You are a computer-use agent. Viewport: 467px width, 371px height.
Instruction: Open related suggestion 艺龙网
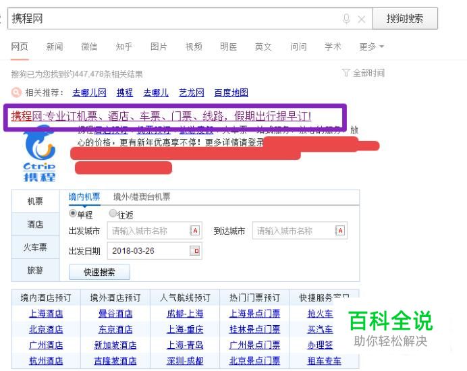(192, 92)
